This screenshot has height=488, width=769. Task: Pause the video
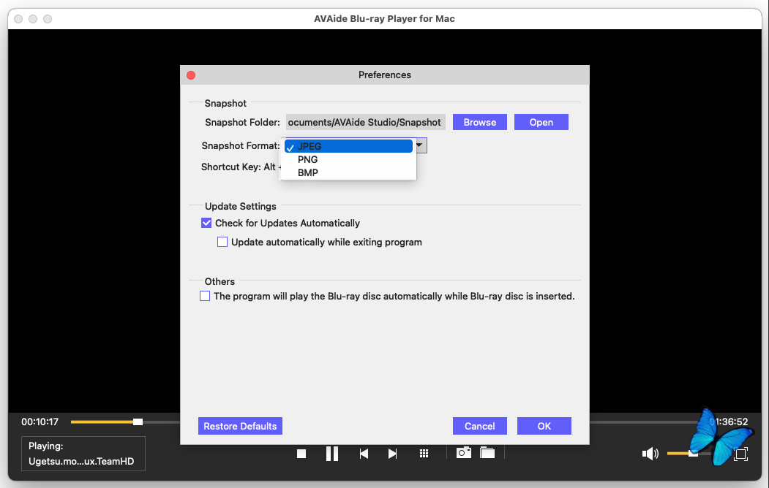[332, 454]
